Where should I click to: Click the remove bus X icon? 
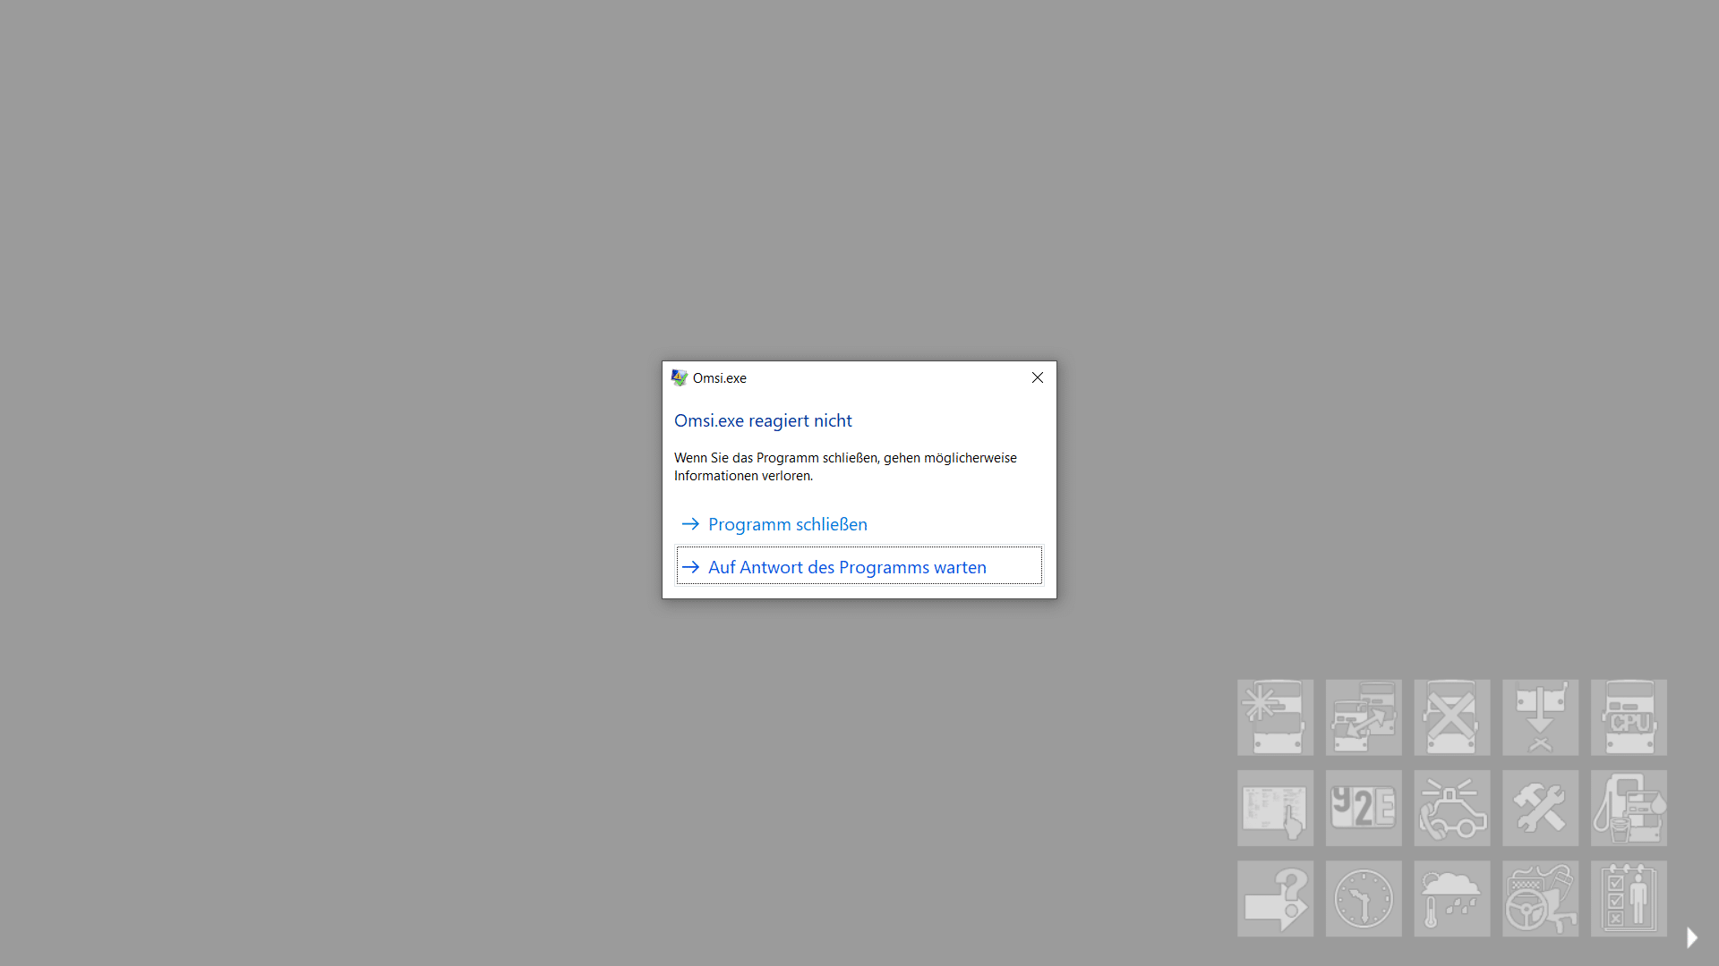(x=1451, y=717)
